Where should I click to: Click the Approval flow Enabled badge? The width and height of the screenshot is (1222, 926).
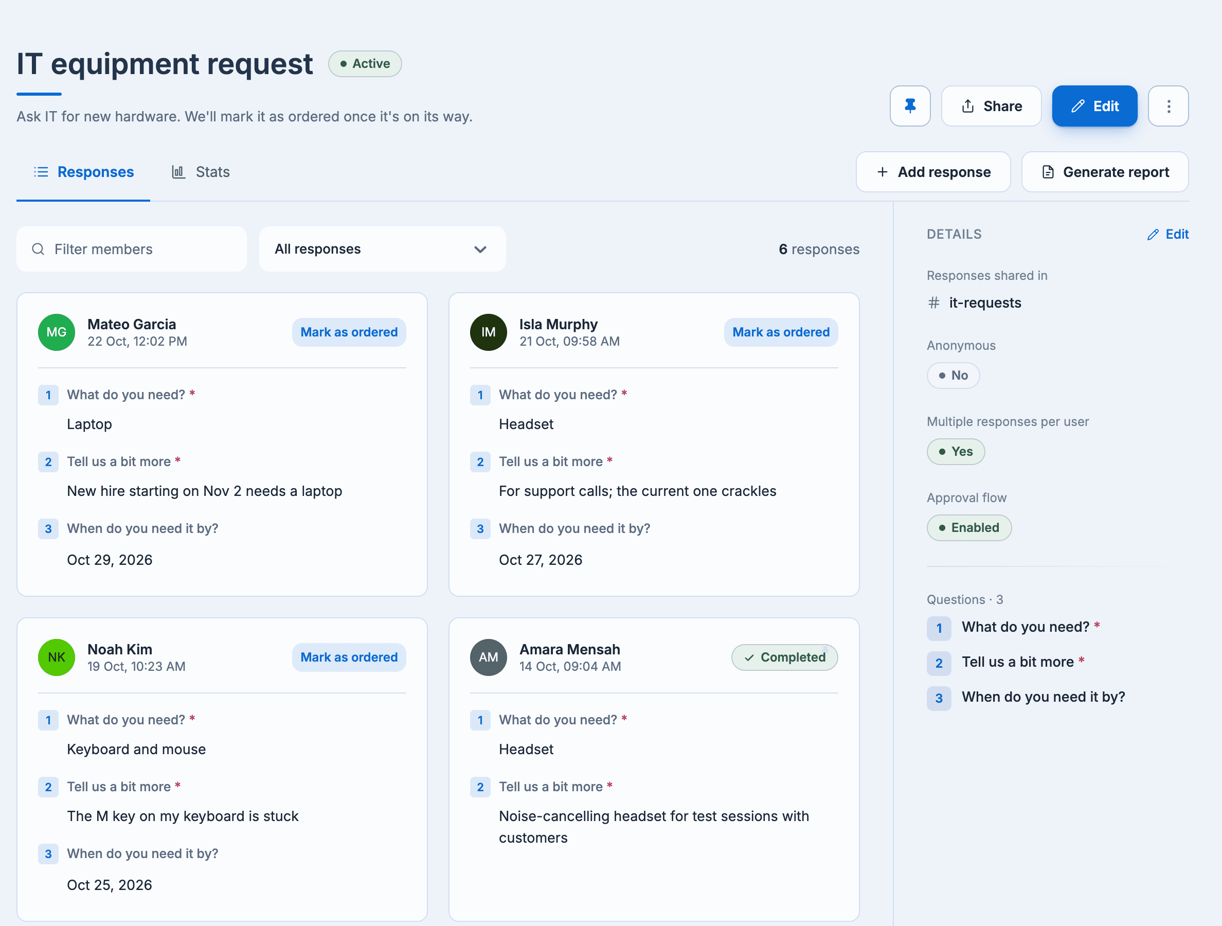[969, 528]
